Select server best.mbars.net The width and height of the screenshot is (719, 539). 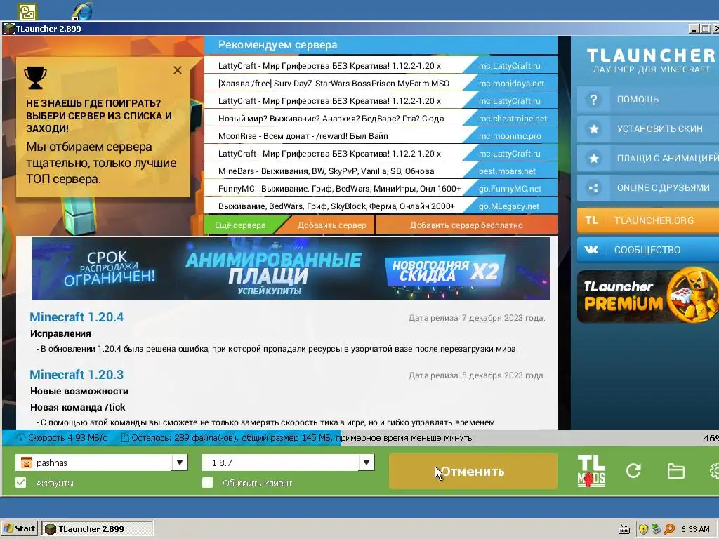click(507, 171)
